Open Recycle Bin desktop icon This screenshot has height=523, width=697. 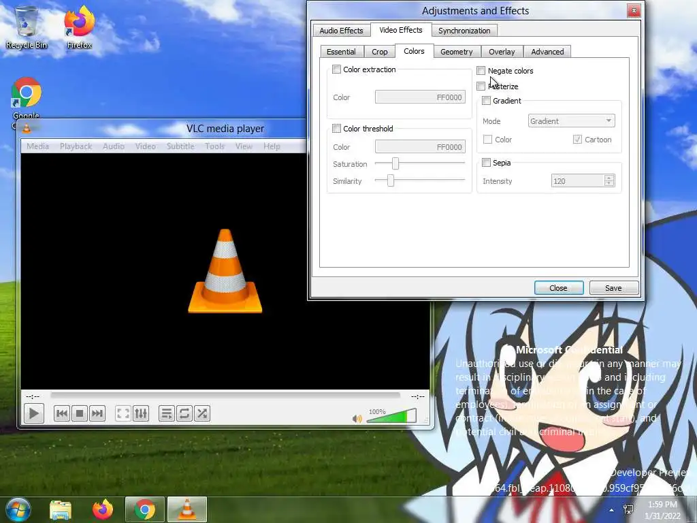coord(27,27)
